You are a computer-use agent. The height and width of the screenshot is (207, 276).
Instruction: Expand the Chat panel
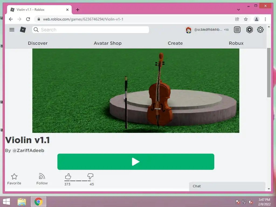click(227, 186)
